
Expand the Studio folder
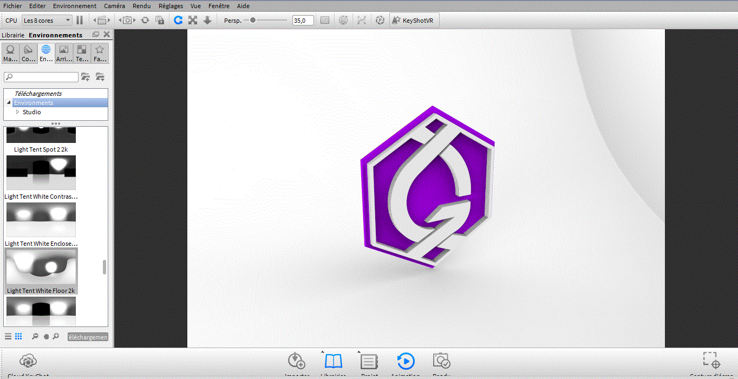pyautogui.click(x=18, y=112)
